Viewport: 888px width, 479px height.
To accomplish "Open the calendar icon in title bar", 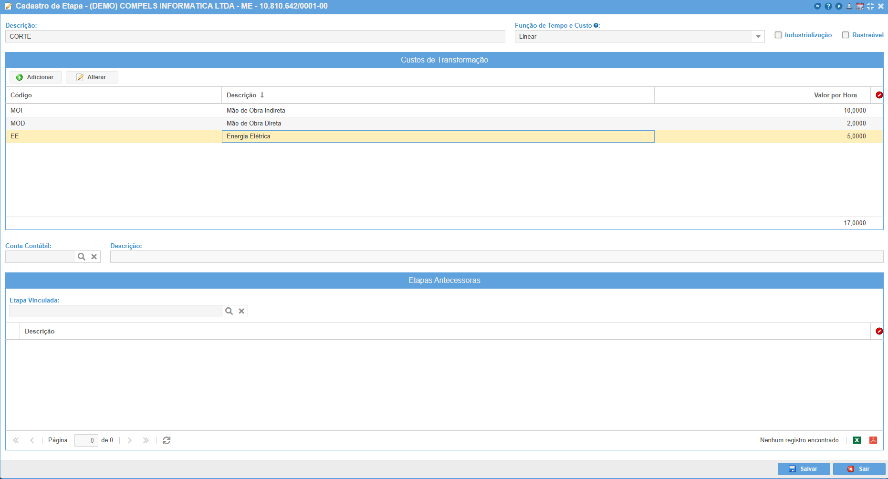I will pos(860,6).
